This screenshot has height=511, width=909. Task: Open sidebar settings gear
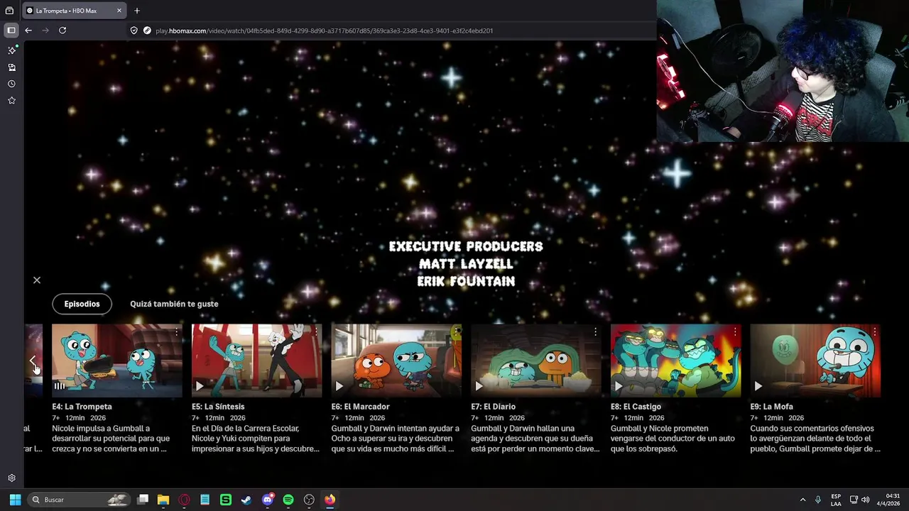[11, 478]
